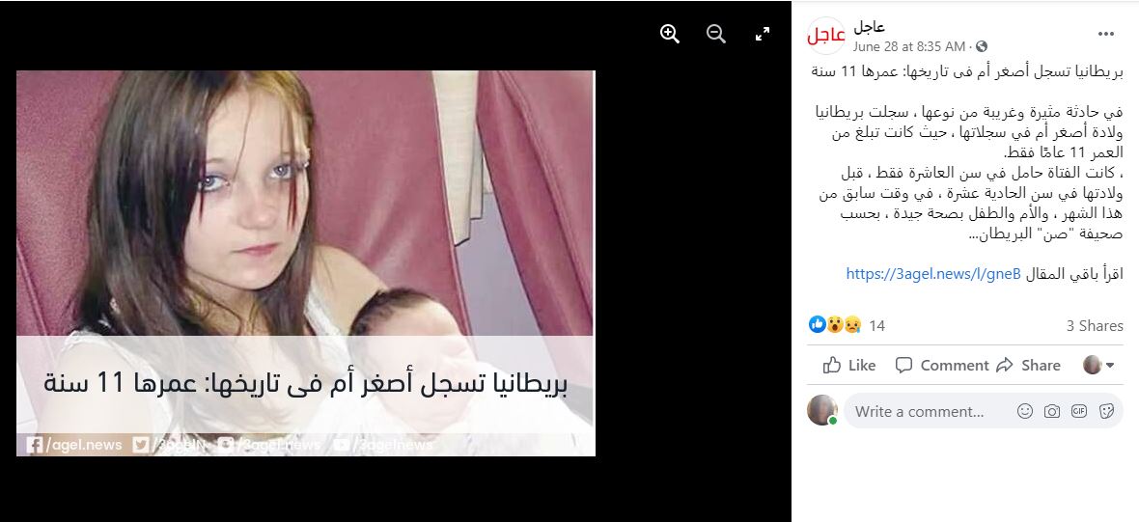Viewport: 1139px width, 522px height.
Task: Click the Comment button
Action: tap(941, 365)
